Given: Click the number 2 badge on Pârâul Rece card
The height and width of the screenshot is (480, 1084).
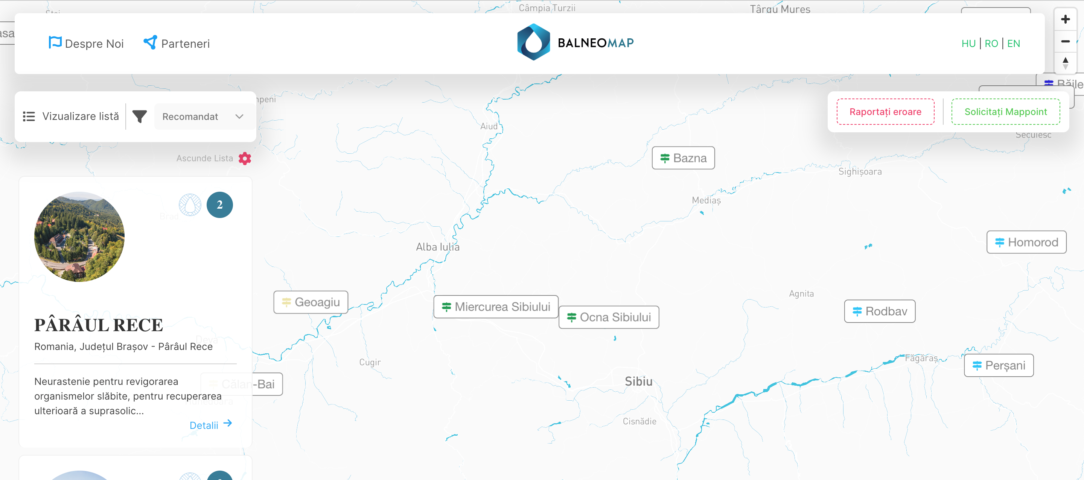Looking at the screenshot, I should (220, 205).
